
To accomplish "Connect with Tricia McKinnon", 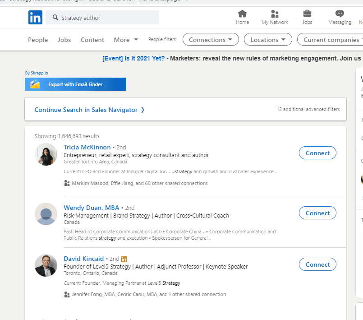I will click(317, 153).
